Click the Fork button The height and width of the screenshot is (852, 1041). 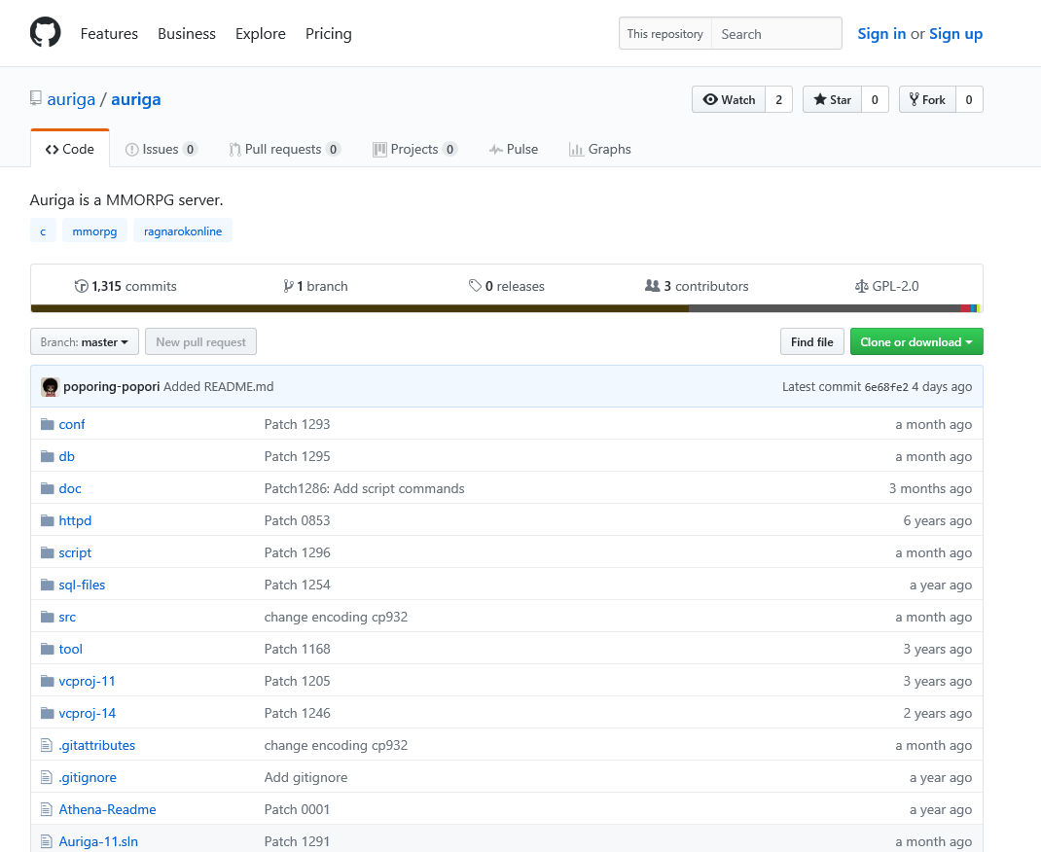(927, 99)
